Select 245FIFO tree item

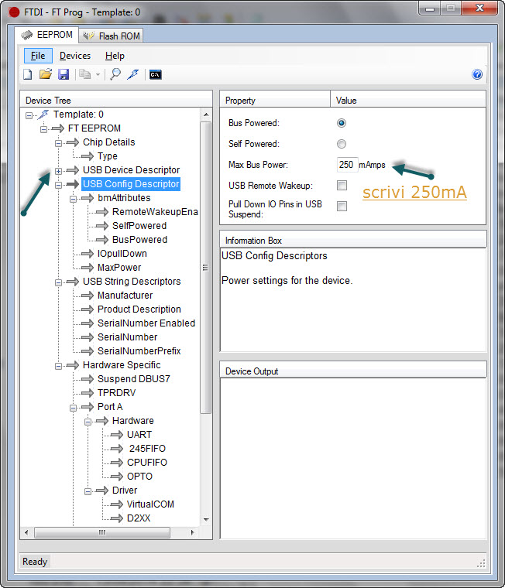pyautogui.click(x=147, y=449)
